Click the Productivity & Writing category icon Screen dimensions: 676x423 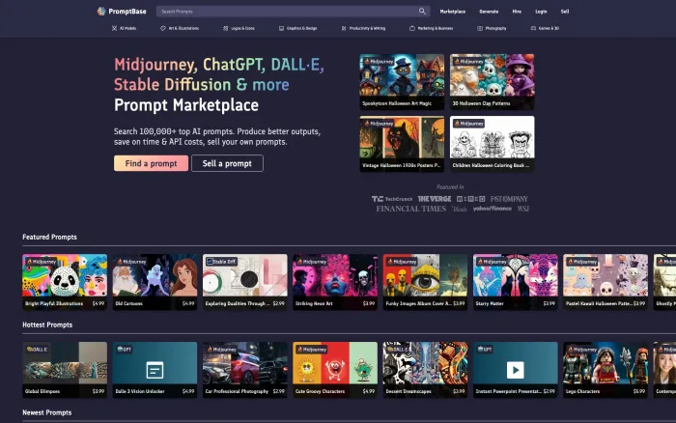point(344,28)
